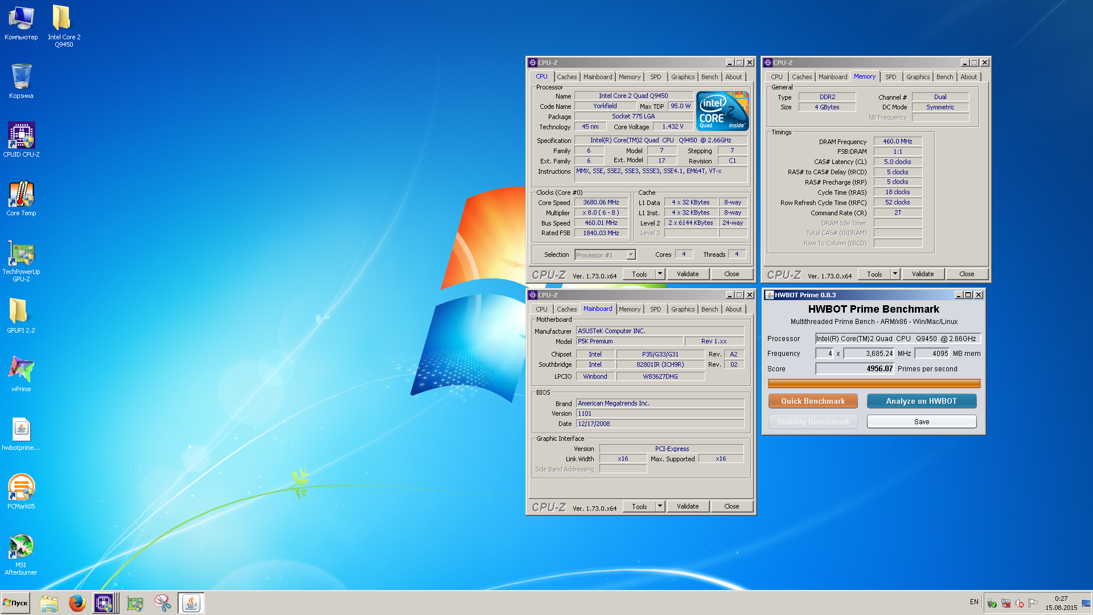Expand the Processor #1 selection dropdown
This screenshot has height=615, width=1093.
pyautogui.click(x=631, y=255)
